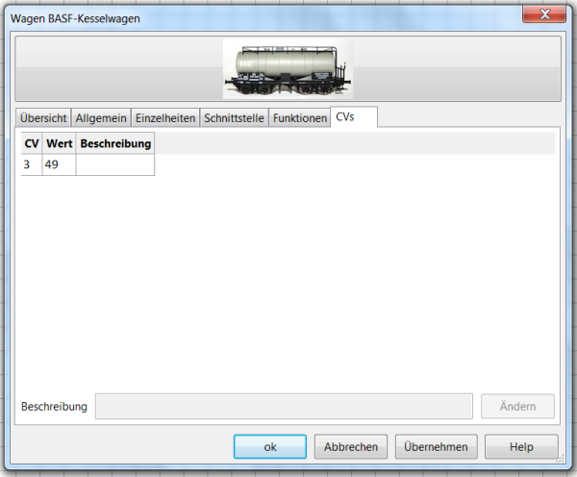Sort by the CV column header

(x=32, y=143)
